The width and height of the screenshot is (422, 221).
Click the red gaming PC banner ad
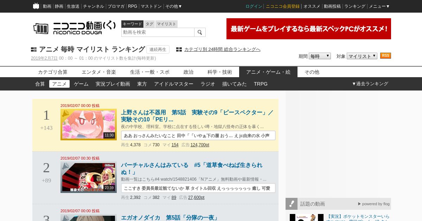click(x=309, y=29)
